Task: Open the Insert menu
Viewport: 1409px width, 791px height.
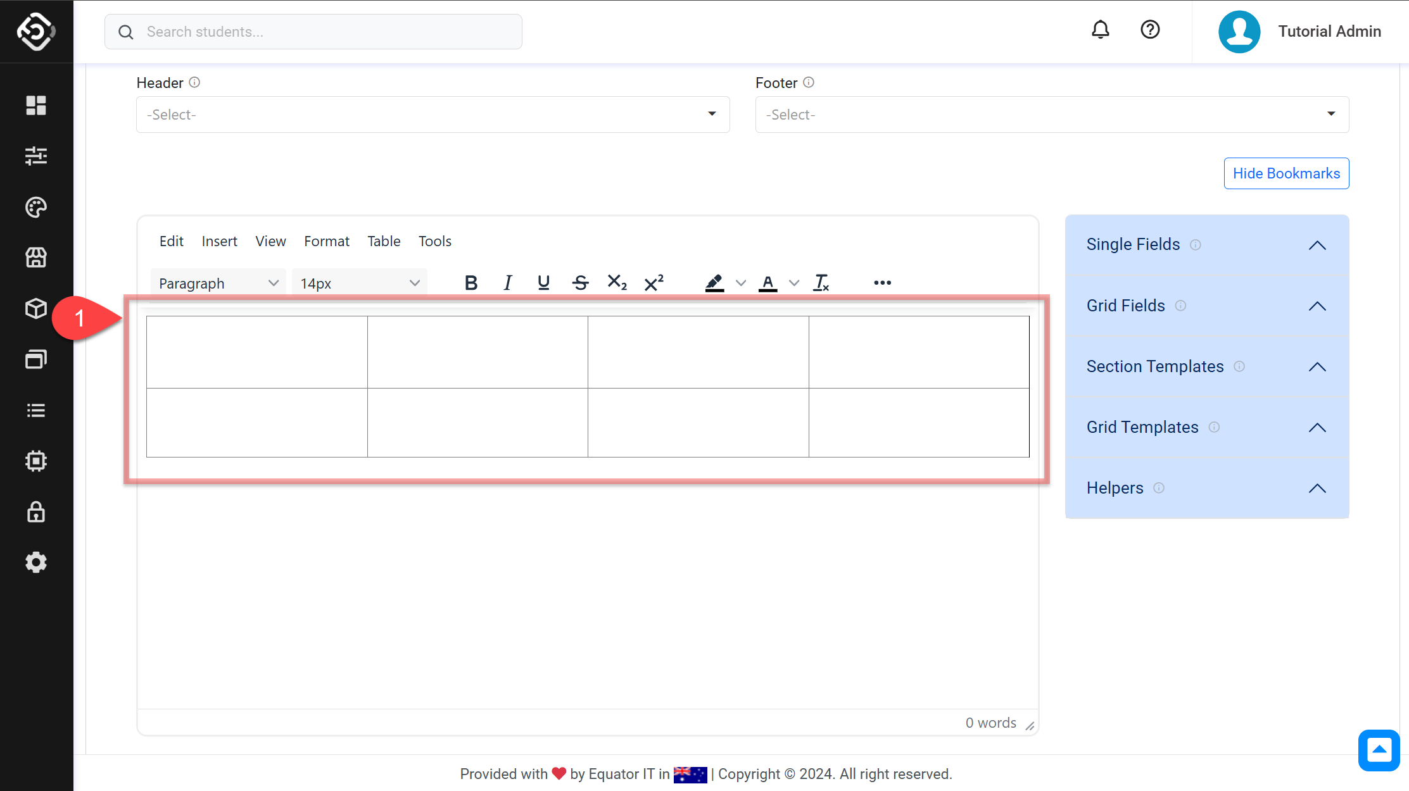Action: click(x=219, y=241)
